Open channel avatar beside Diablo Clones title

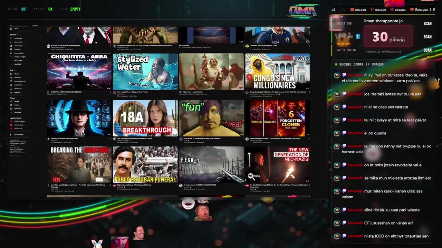[247, 139]
